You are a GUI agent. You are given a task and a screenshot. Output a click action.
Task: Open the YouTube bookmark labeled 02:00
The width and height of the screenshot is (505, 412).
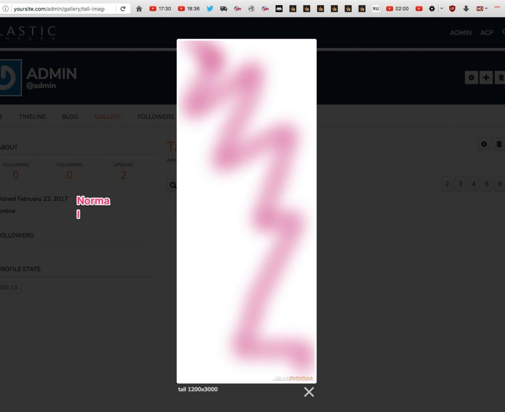(x=397, y=9)
